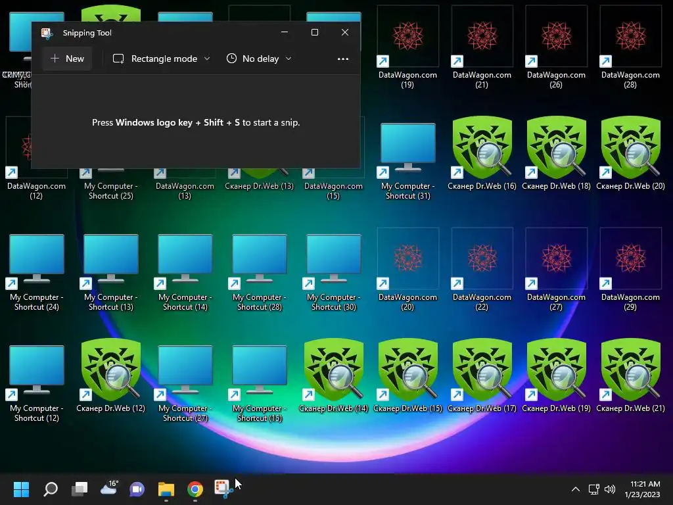Open the Windows Start menu
Screen dimensions: 673x505
click(21, 489)
